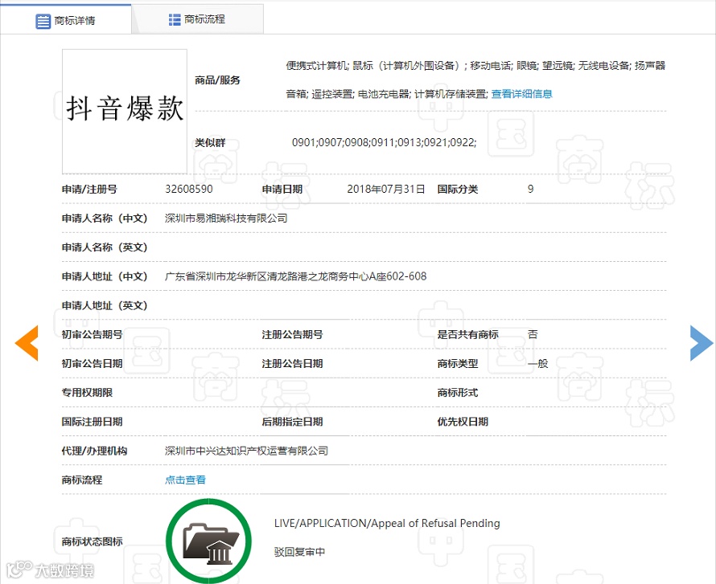
Task: Click the 商标状态图标 label
Action: click(93, 541)
